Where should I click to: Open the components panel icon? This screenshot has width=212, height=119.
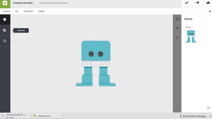click(177, 28)
